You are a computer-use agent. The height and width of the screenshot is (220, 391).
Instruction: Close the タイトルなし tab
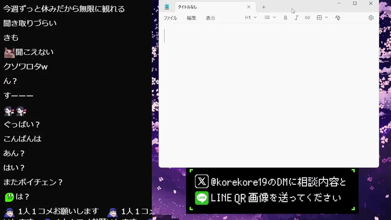click(x=249, y=7)
